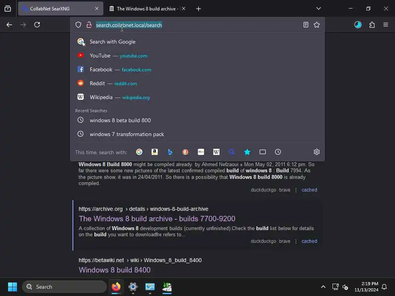The width and height of the screenshot is (395, 296).
Task: Click the tracking protection shield icon
Action: coord(78,25)
